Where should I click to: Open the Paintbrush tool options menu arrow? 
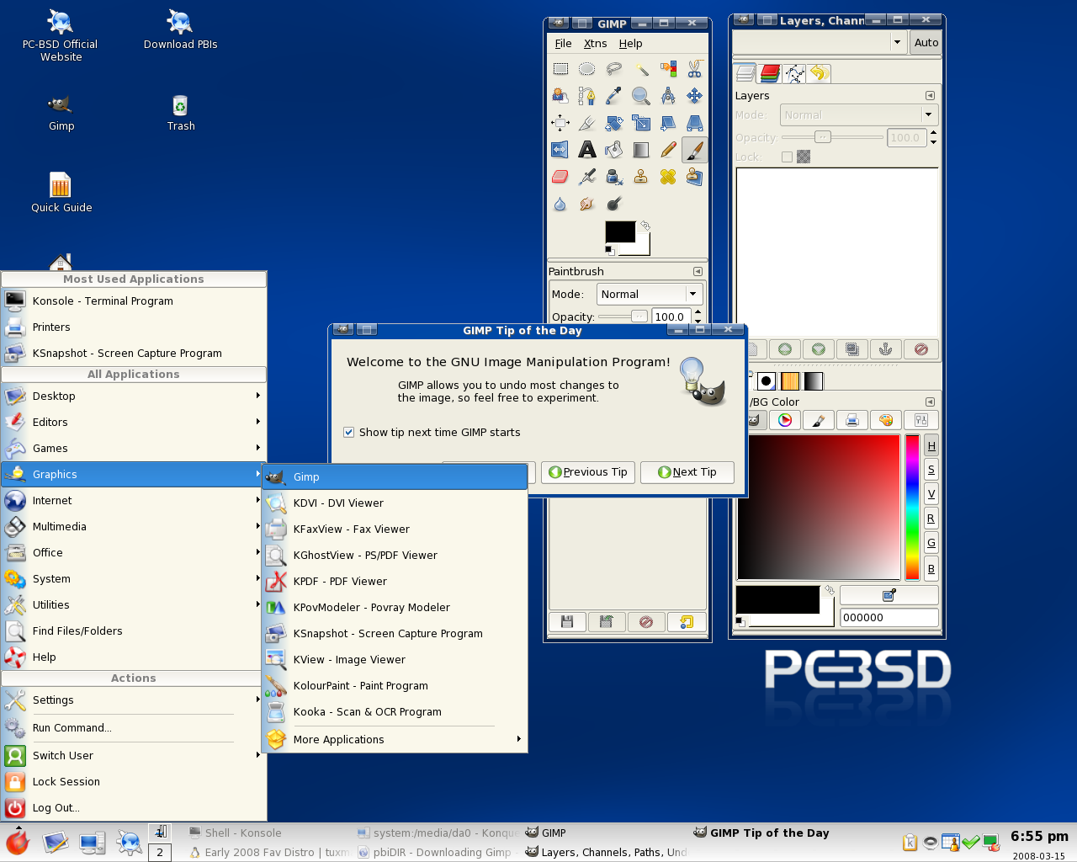pyautogui.click(x=698, y=272)
